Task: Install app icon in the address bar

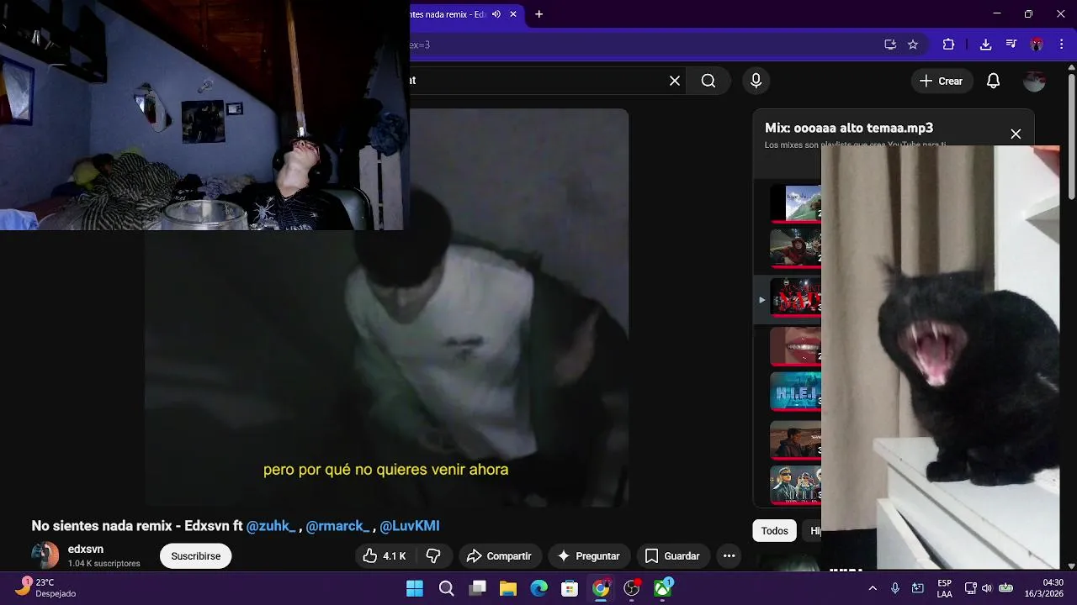Action: 890,45
